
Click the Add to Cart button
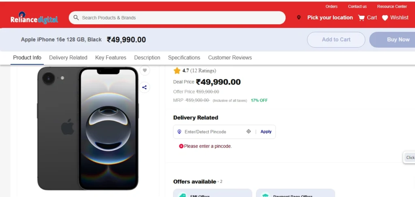tap(336, 40)
